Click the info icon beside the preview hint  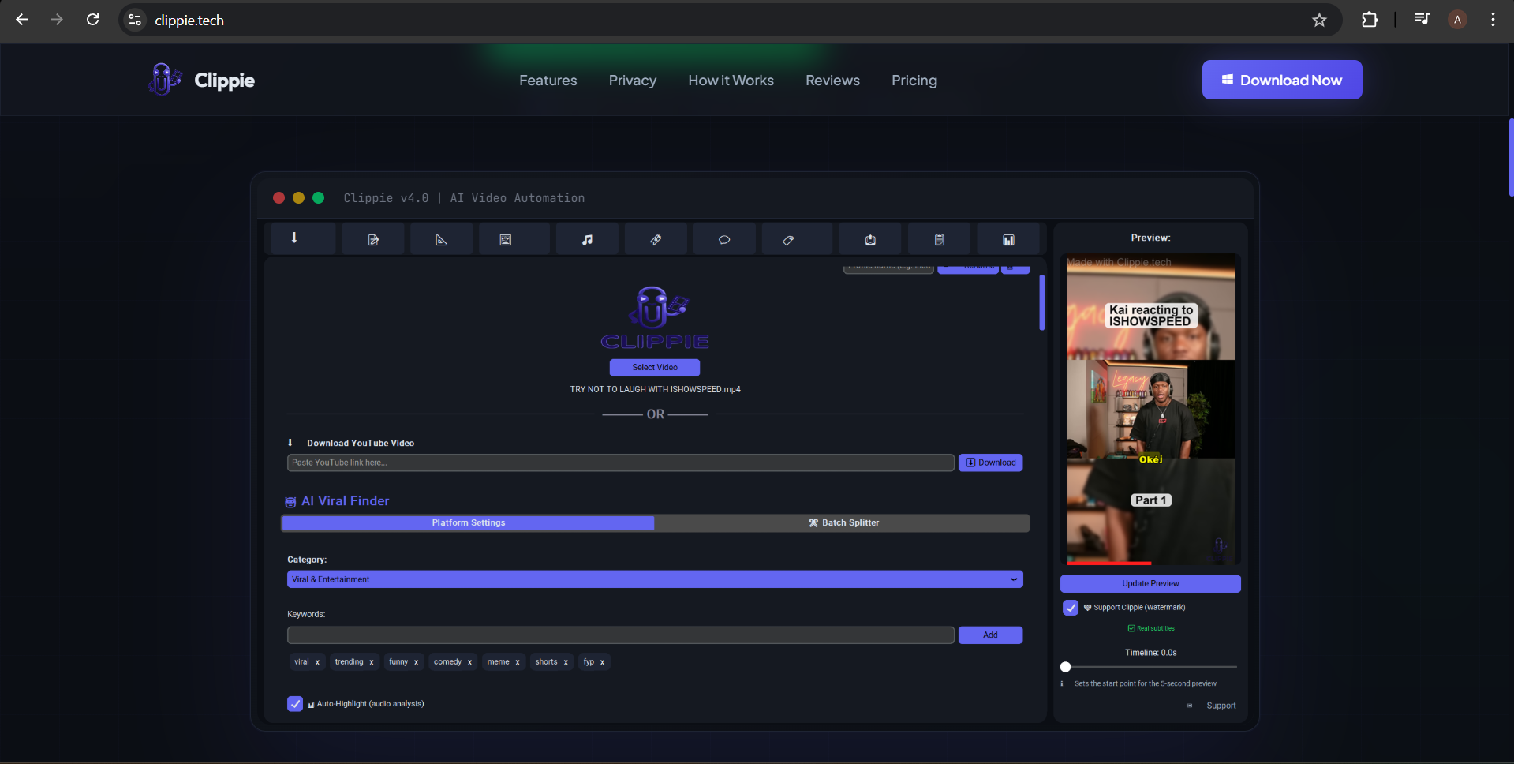pos(1062,683)
